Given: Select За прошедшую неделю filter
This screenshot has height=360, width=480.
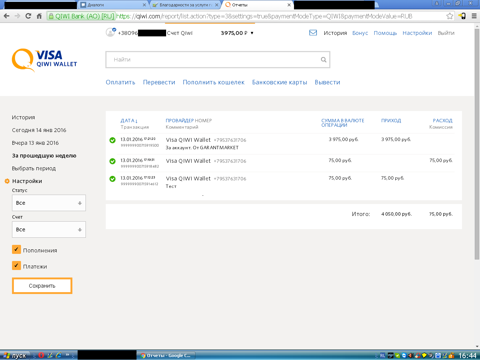Looking at the screenshot, I should pos(44,156).
